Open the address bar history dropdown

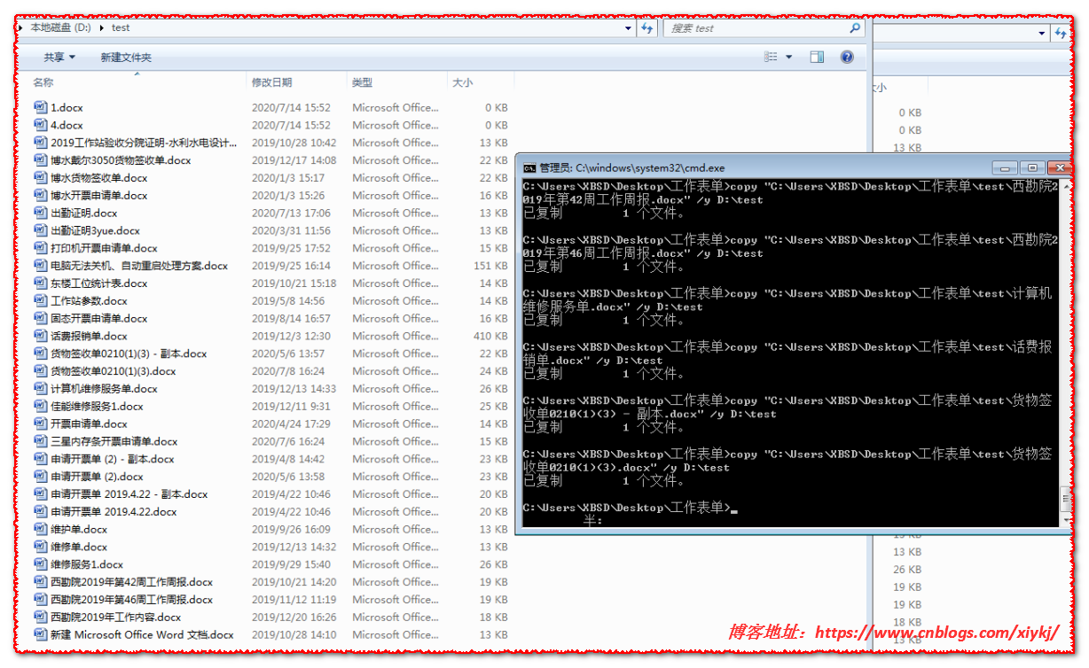click(x=629, y=28)
